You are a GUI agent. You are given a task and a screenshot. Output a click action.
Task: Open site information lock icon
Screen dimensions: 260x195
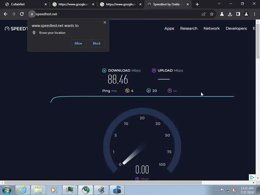(32, 14)
